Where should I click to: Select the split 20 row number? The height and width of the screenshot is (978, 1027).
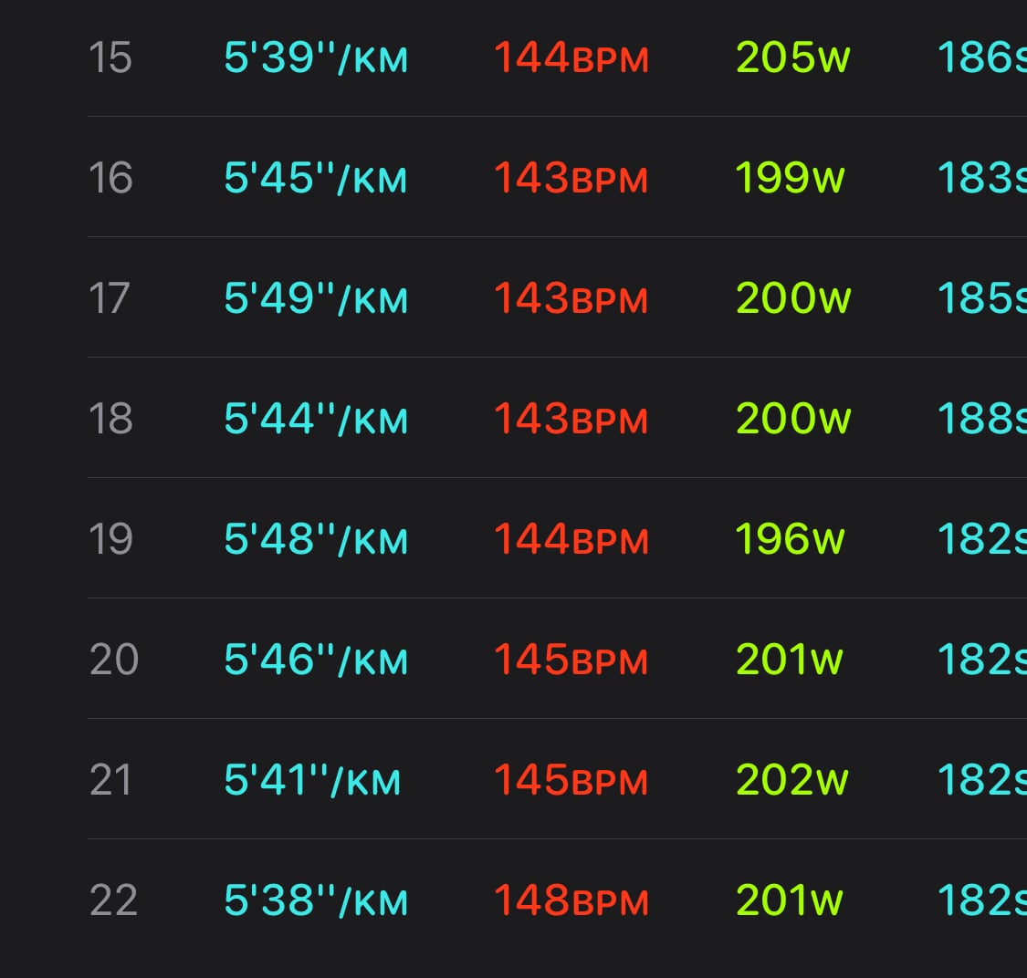(x=113, y=660)
